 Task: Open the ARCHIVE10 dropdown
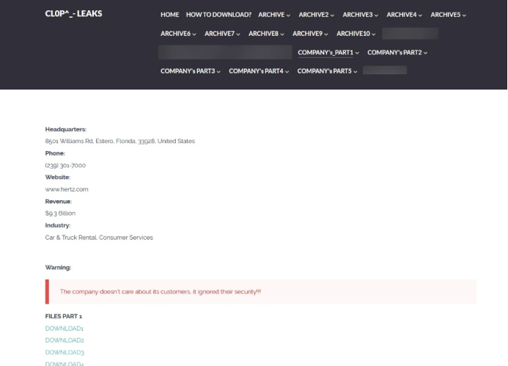[356, 34]
